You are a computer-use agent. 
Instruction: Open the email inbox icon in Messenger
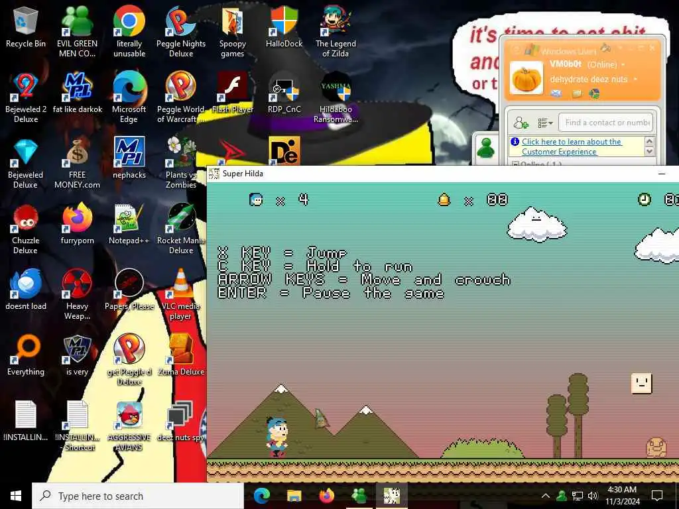pyautogui.click(x=556, y=93)
